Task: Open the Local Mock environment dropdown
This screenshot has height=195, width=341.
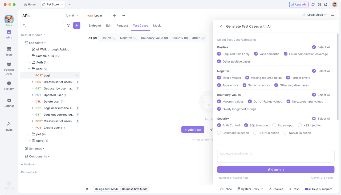Action: point(314,15)
